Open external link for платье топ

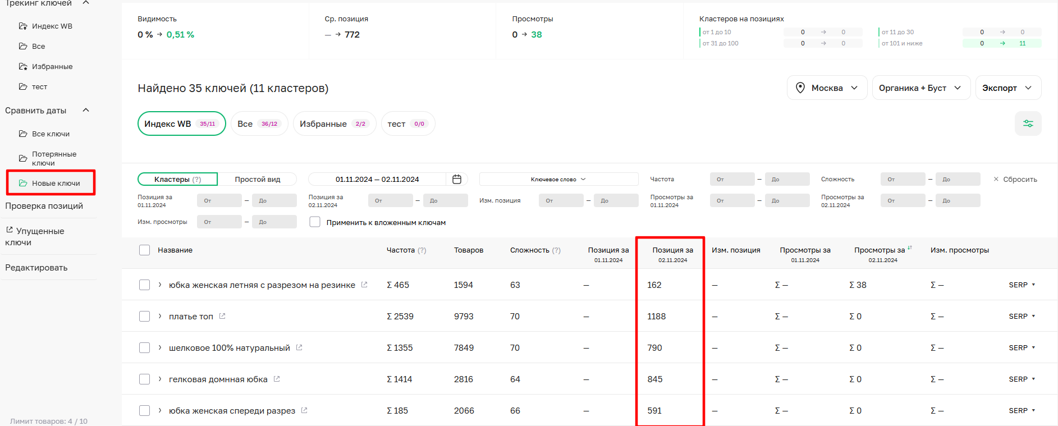[x=222, y=316]
